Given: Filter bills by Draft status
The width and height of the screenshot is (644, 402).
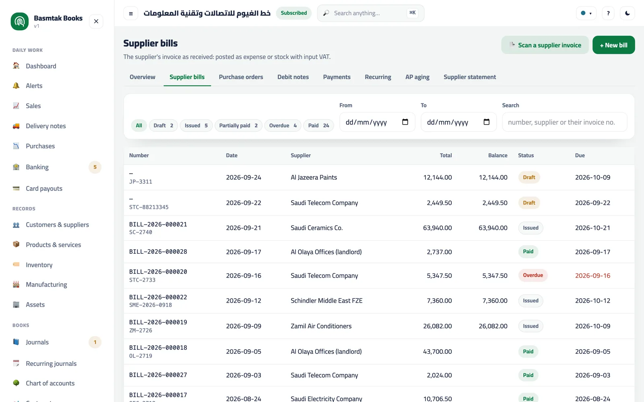Looking at the screenshot, I should click(163, 125).
